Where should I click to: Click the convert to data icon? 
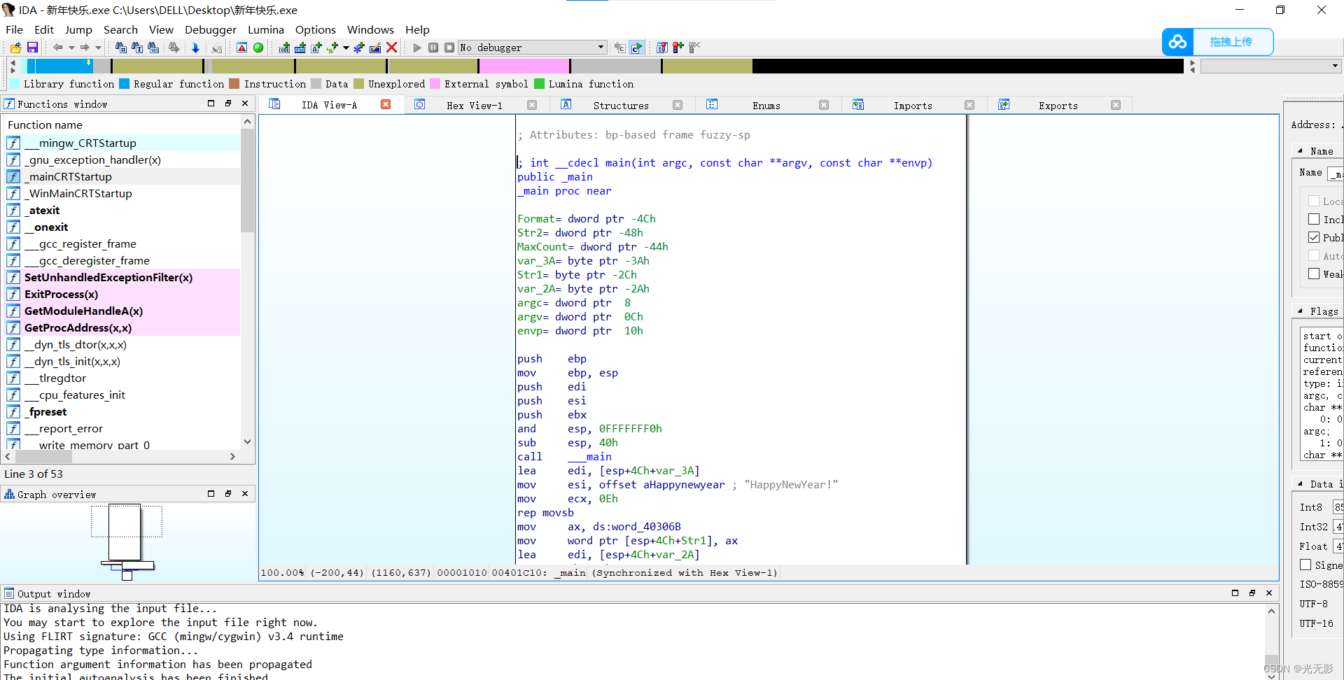300,48
